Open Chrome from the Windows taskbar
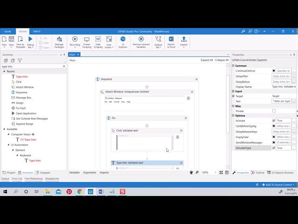Viewport: 298px width, 224px height. (x=80, y=192)
